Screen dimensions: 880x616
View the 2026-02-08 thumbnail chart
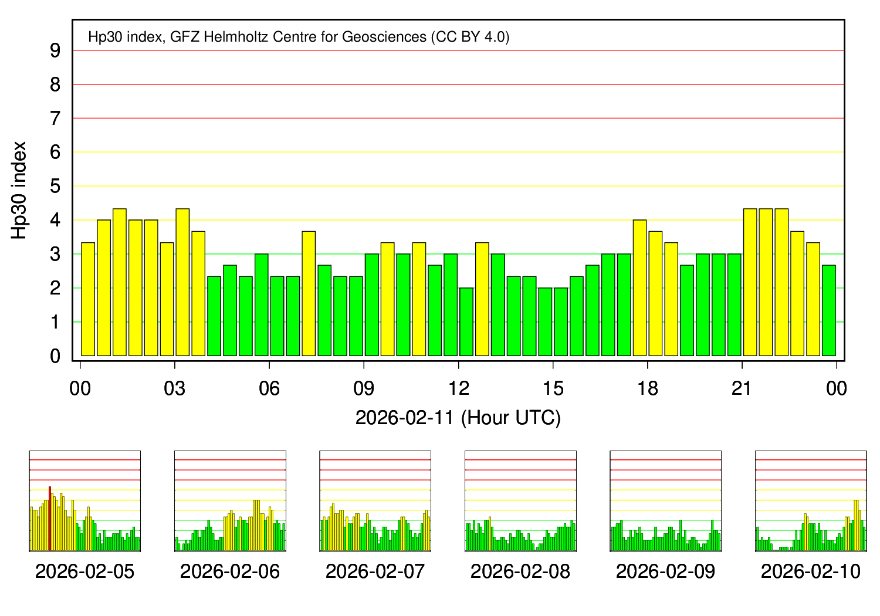point(520,501)
